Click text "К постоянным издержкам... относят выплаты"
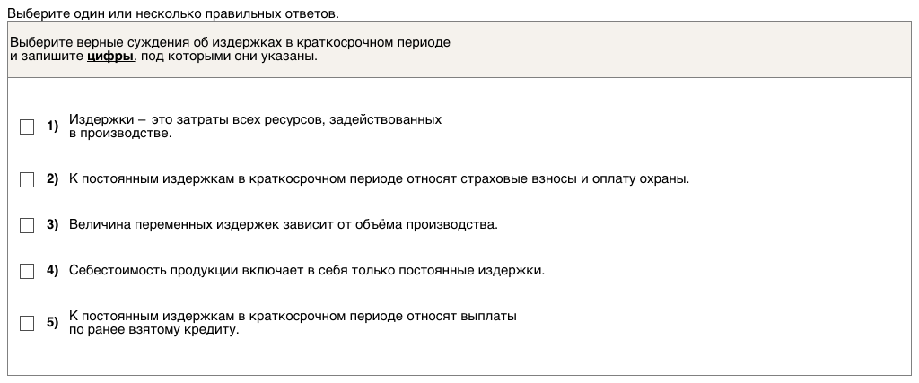This screenshot has height=383, width=919. click(293, 317)
